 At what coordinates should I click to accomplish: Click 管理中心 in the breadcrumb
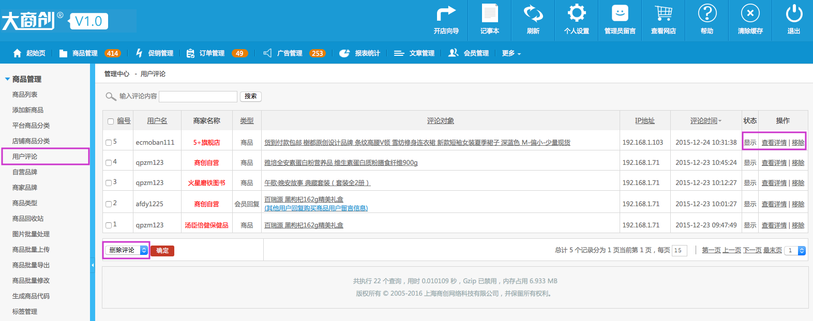click(x=117, y=74)
